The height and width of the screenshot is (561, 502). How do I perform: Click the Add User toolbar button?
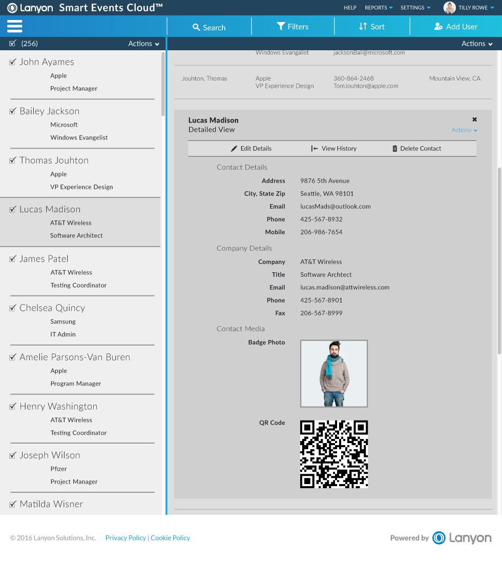(x=456, y=27)
